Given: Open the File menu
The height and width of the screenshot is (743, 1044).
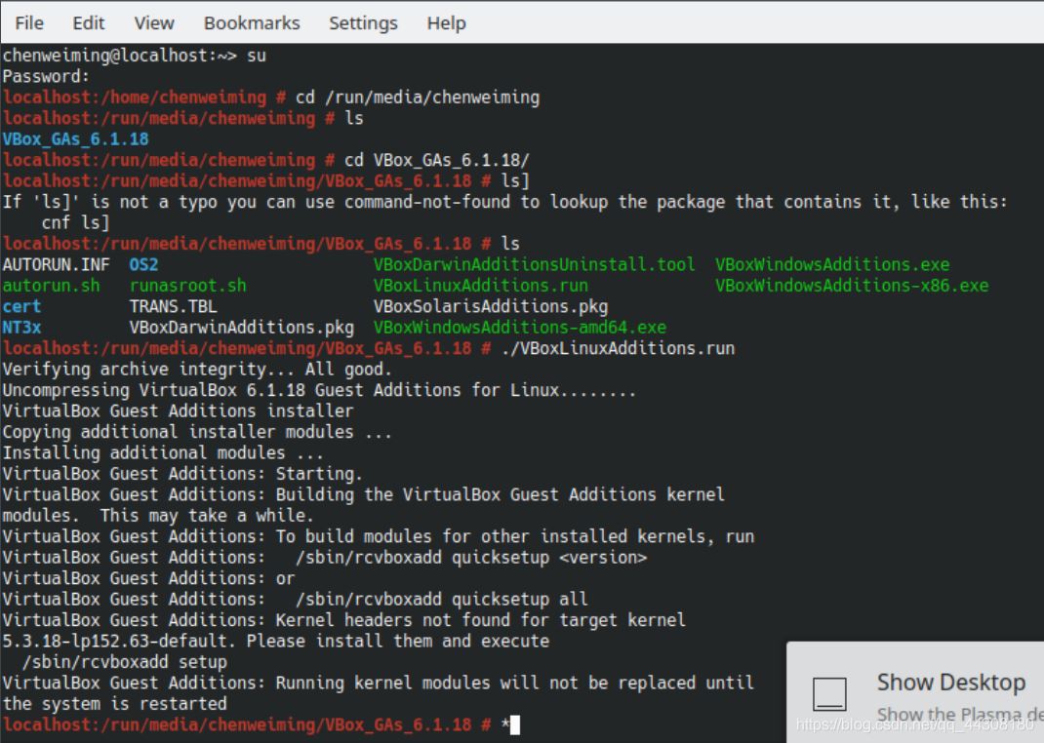Looking at the screenshot, I should (x=29, y=23).
